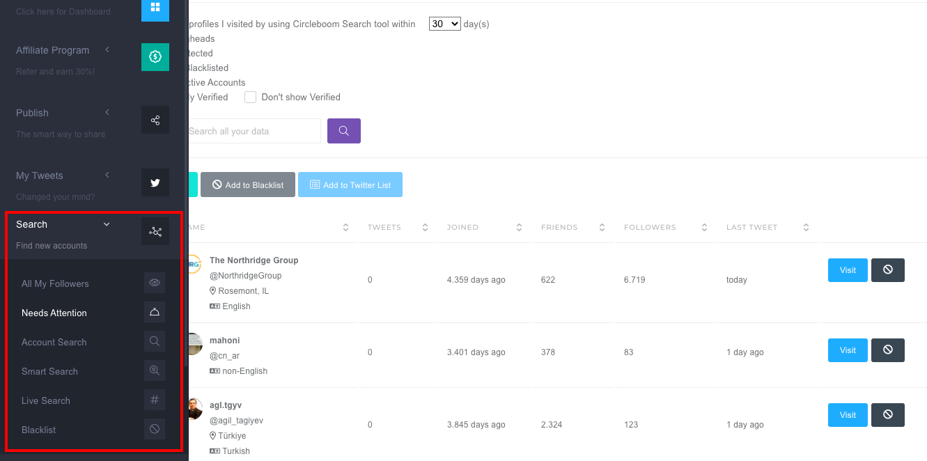Click agl.tgyv's profile avatar
Screen dimensions: 927x461
(x=195, y=409)
